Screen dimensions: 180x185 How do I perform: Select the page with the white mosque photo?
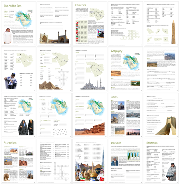[90, 70]
